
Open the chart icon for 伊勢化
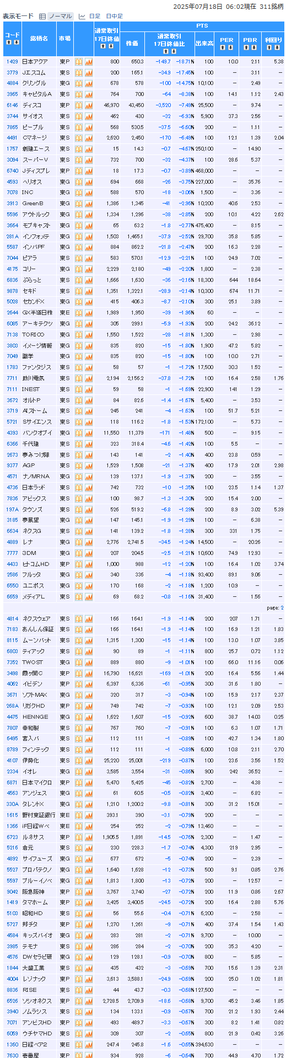(89, 761)
